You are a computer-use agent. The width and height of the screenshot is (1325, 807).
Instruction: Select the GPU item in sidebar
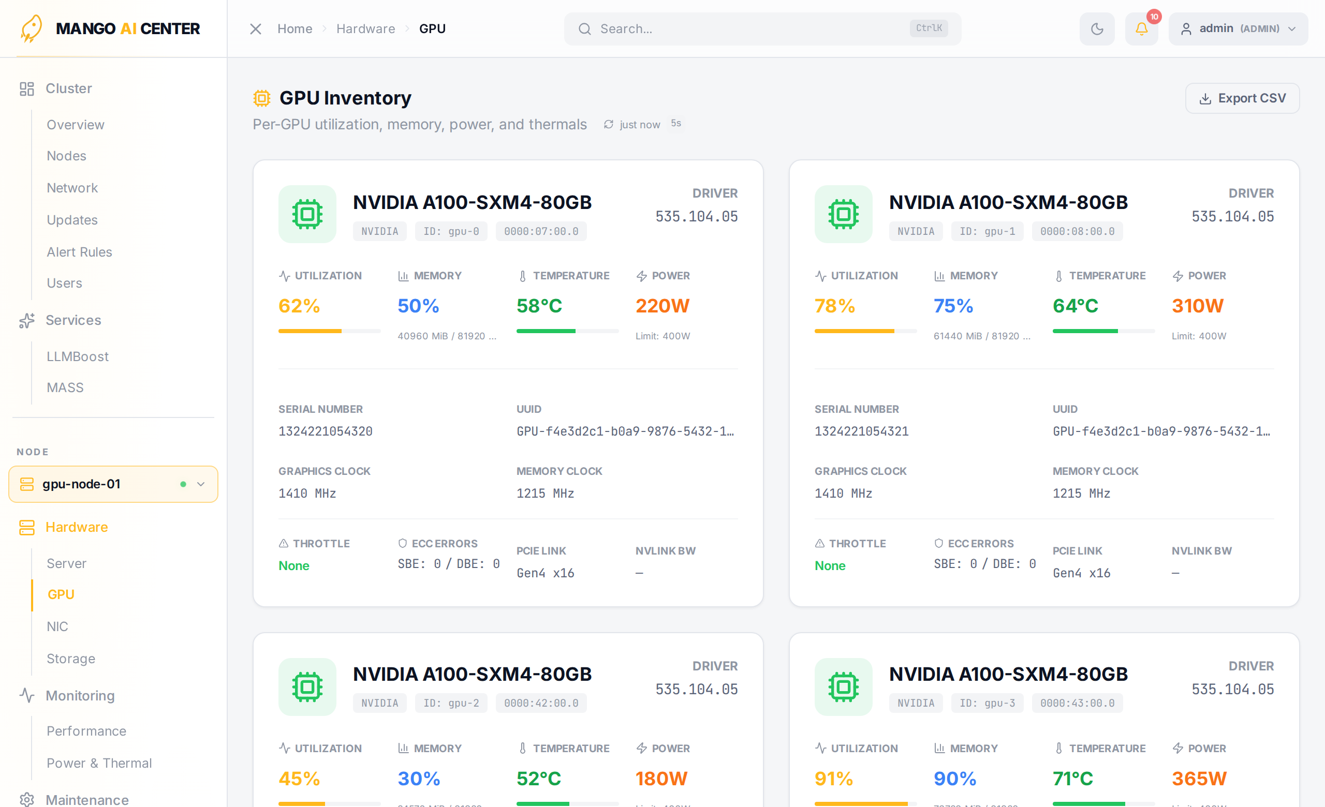pos(61,595)
